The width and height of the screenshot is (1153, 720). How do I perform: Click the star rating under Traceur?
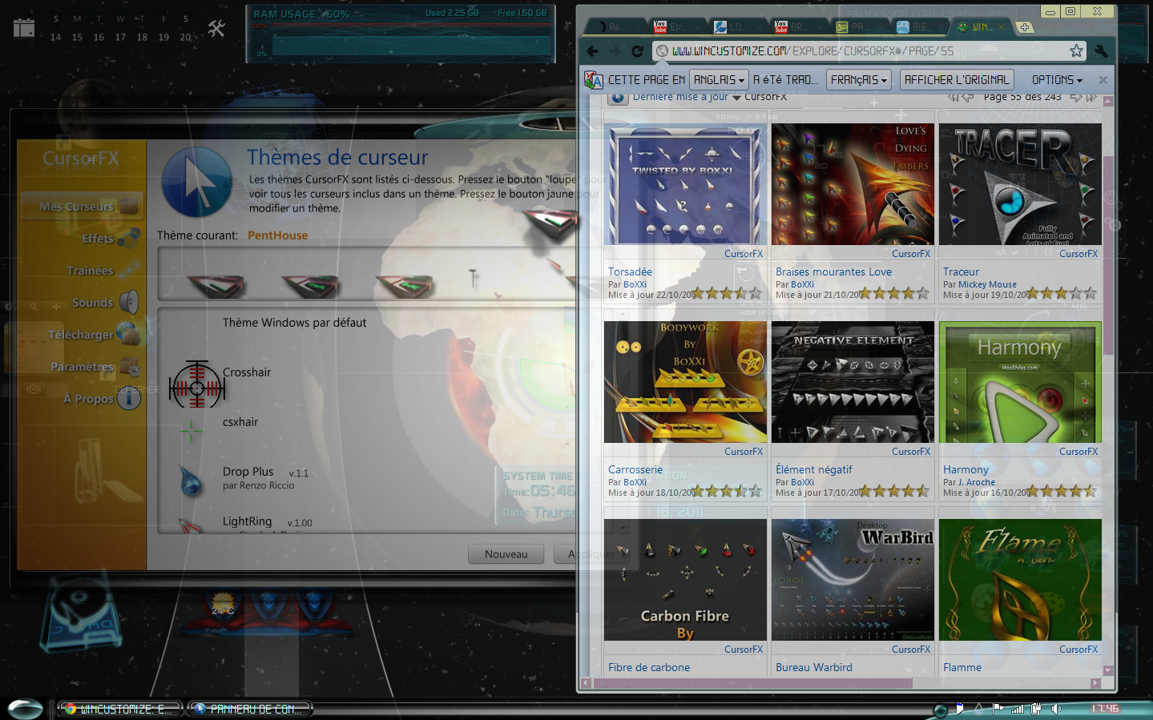tap(1061, 293)
